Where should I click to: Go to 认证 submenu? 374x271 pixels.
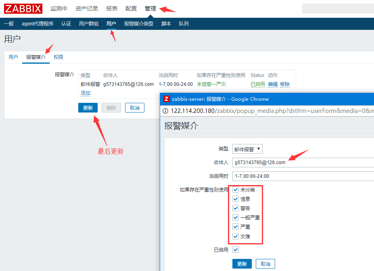tap(66, 24)
